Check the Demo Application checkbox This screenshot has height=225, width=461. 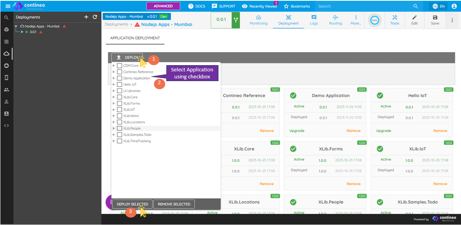120,78
